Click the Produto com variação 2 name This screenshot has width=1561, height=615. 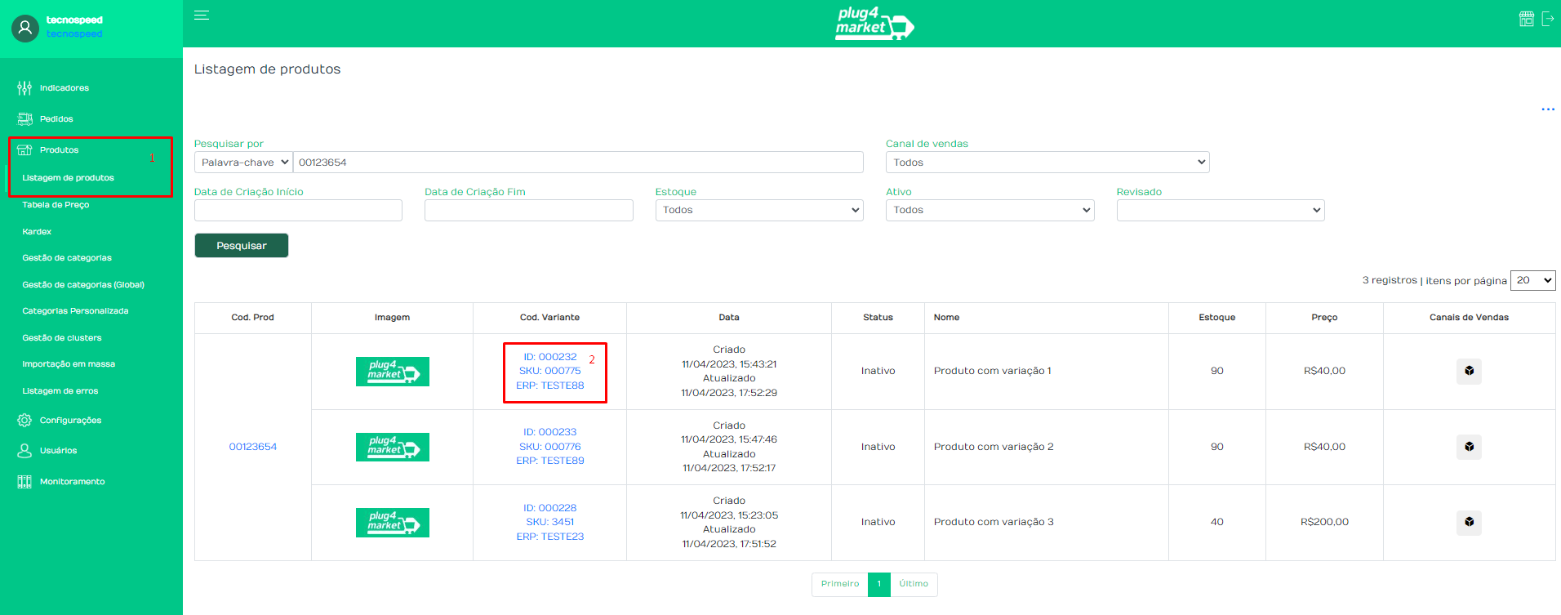(994, 447)
